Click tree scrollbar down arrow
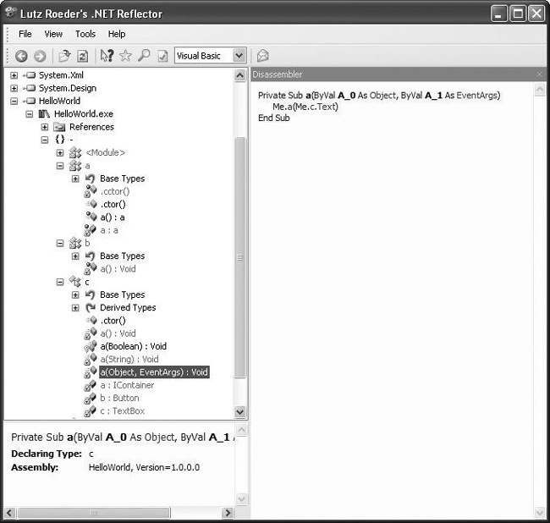Screen dimensions: 550x523 (x=240, y=412)
